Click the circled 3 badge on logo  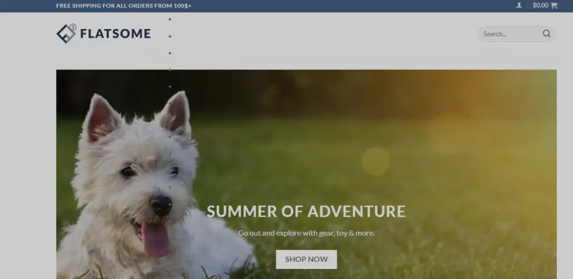tap(73, 27)
